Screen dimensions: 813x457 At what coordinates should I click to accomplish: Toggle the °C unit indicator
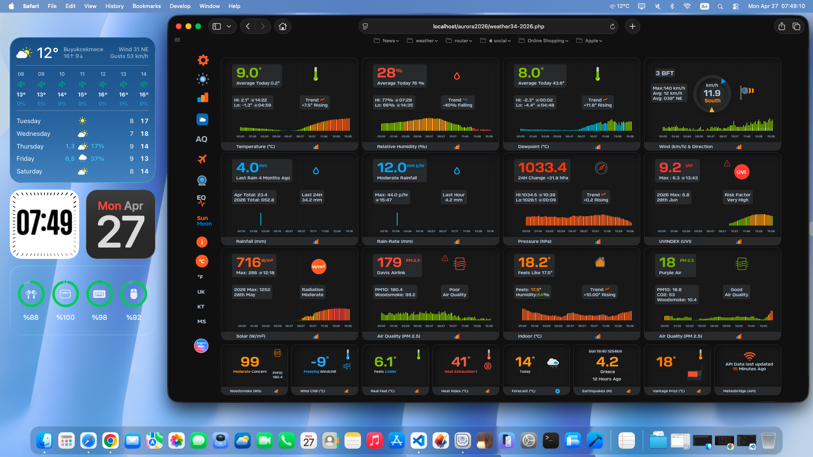point(202,261)
